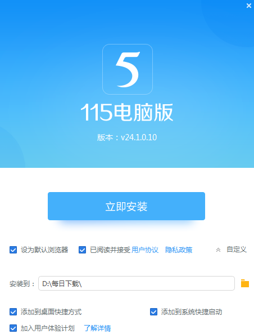Viewport: 254px width, 334px height.
Task: Collapse options via the 自定义 text
Action: (237, 250)
